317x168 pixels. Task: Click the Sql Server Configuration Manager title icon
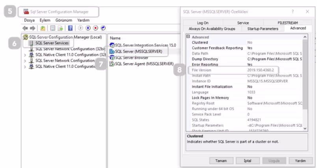click(26, 12)
